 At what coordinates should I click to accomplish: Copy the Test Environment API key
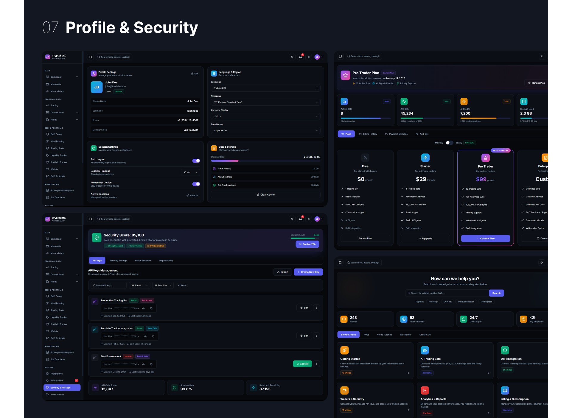[x=151, y=364]
